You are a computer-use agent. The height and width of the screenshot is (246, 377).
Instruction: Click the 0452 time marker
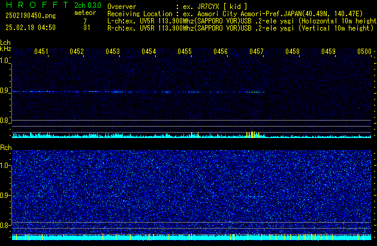[x=77, y=52]
